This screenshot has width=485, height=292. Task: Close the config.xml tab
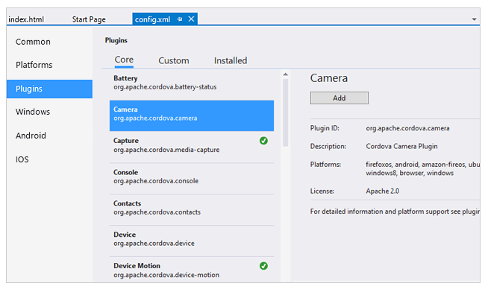192,19
